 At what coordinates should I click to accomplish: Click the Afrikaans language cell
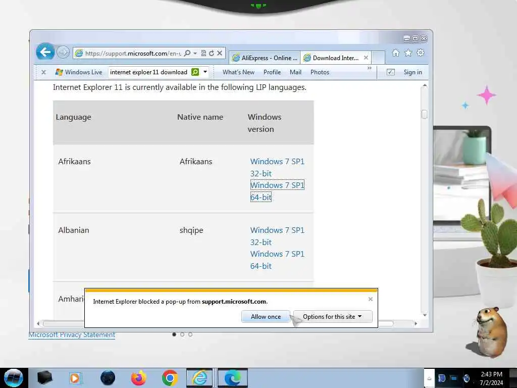(x=75, y=161)
